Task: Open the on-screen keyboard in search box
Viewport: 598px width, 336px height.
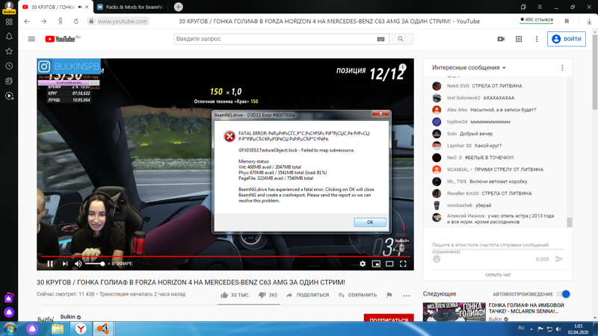Action: coord(380,39)
